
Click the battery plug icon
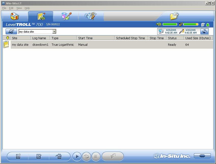coord(181,24)
